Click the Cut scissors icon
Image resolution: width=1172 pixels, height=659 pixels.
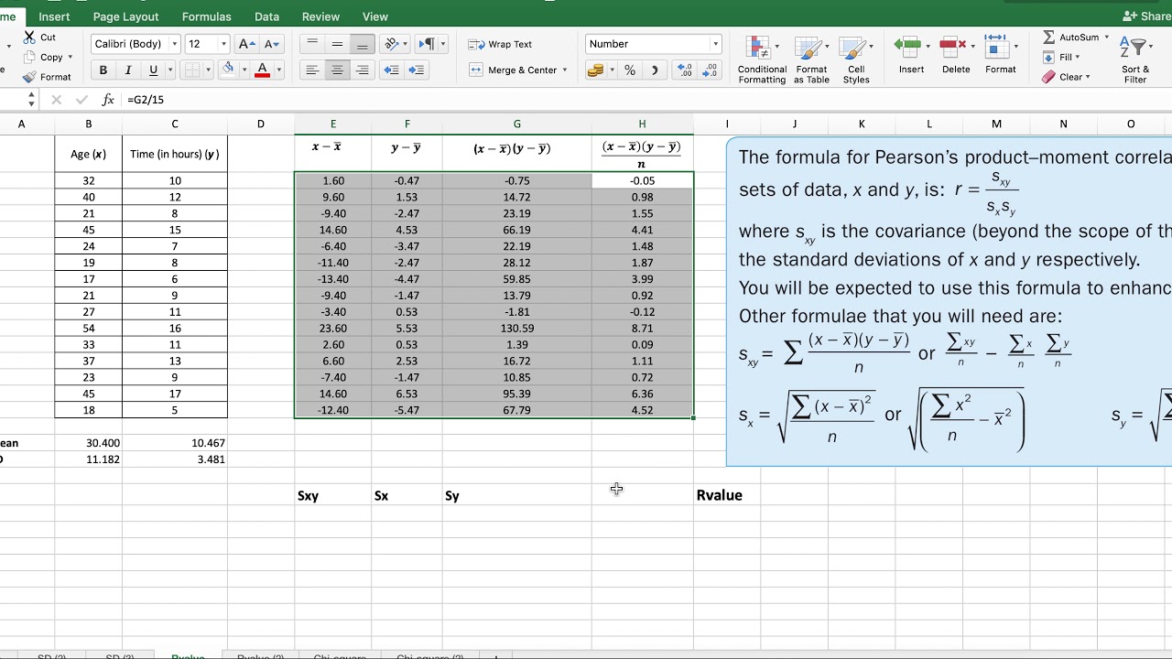click(29, 37)
